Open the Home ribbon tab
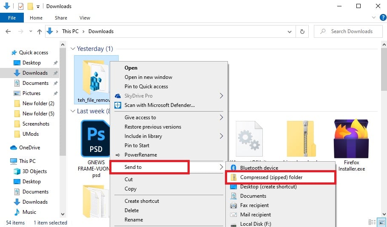Screen dimensions: 387x227 point(36,18)
